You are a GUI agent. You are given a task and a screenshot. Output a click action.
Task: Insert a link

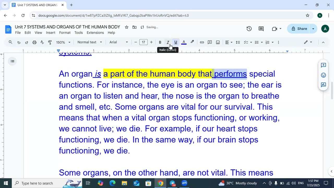(x=202, y=42)
